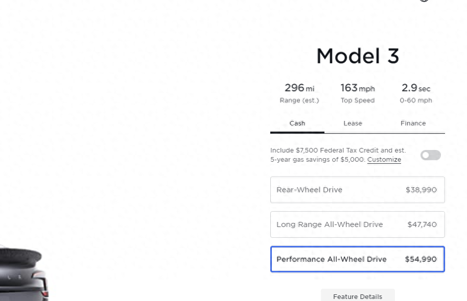
Task: Click the $47,740 price label
Action: [422, 224]
